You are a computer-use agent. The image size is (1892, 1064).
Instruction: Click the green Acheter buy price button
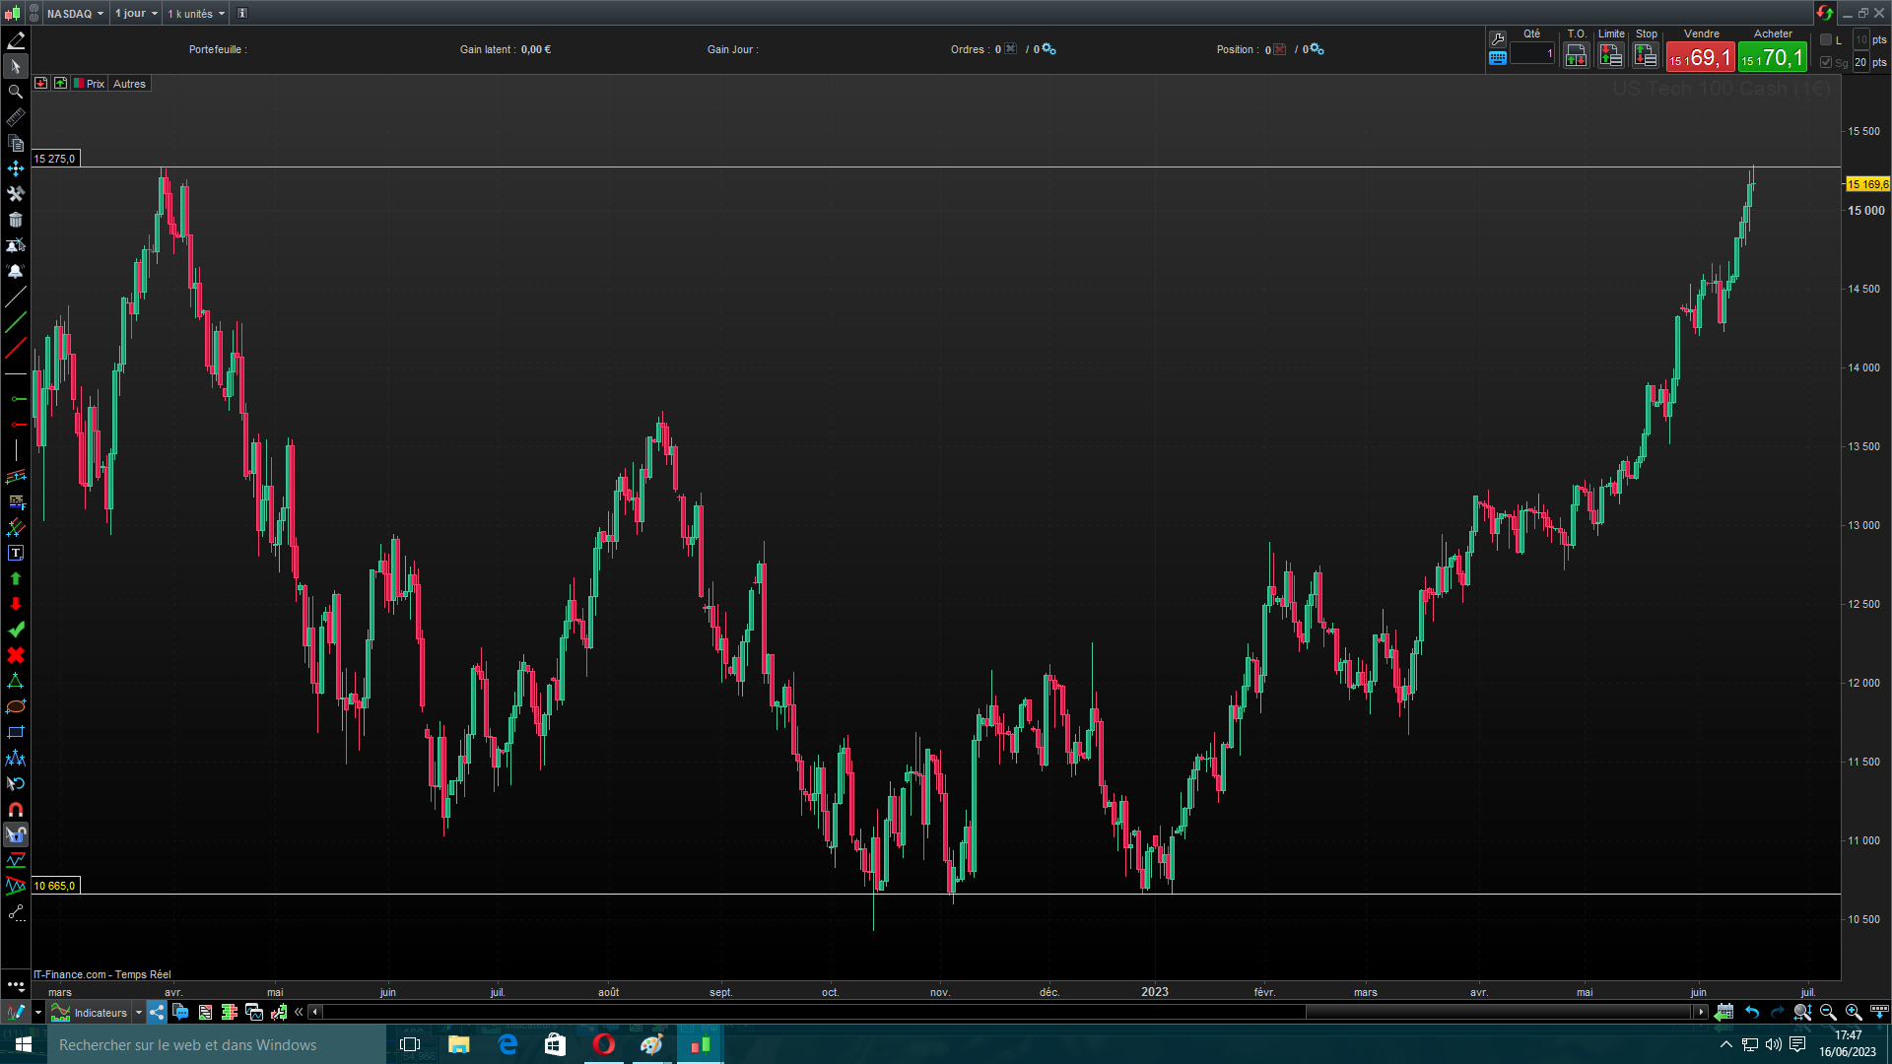point(1772,58)
